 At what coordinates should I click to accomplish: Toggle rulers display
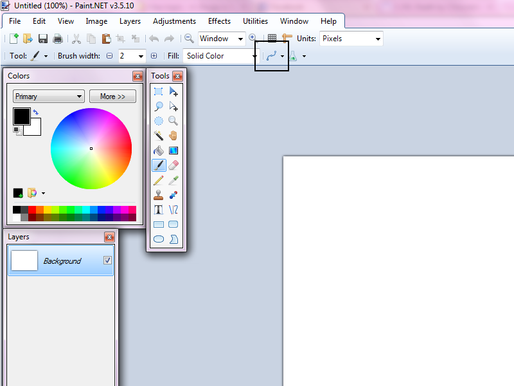tap(287, 38)
